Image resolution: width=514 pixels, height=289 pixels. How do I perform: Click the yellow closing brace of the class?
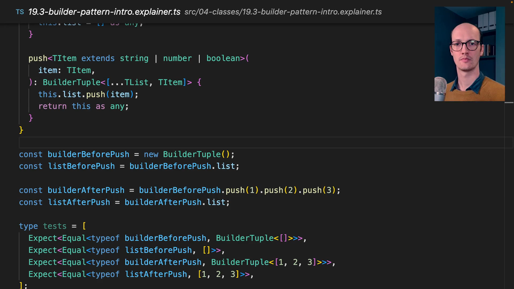[x=21, y=130]
